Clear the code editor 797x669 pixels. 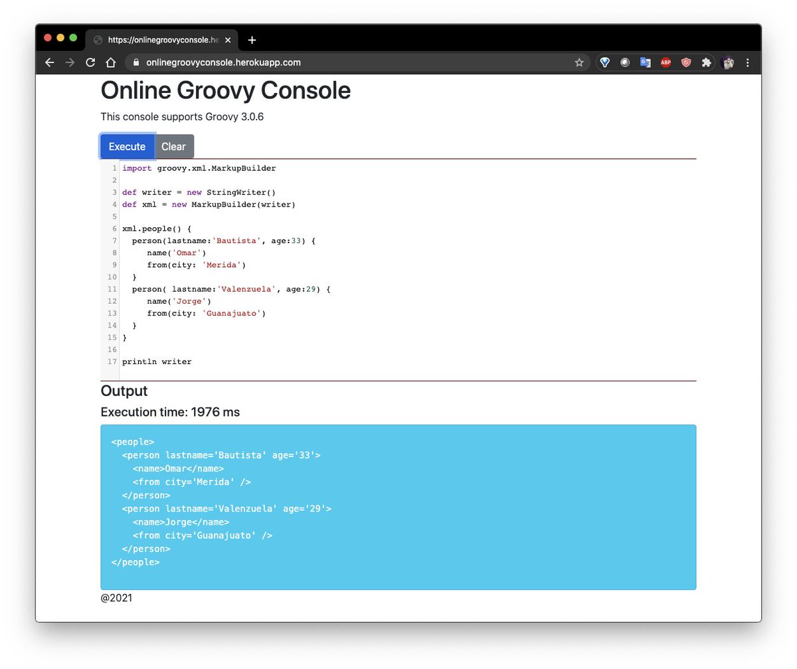point(174,146)
